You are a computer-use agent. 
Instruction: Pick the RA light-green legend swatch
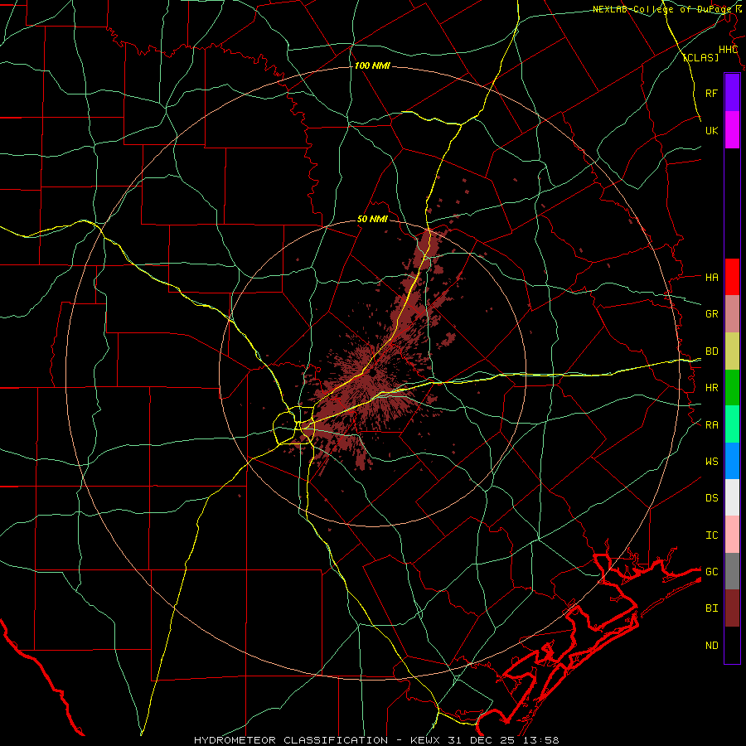pos(732,424)
